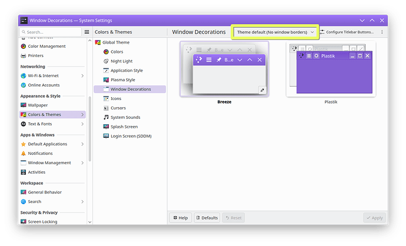
Task: Click the Notifications bell icon
Action: click(x=24, y=153)
